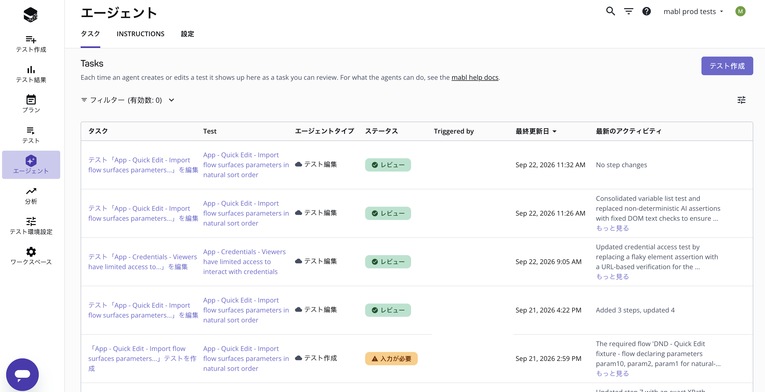Click テスト作成 agent type cell

coord(316,358)
